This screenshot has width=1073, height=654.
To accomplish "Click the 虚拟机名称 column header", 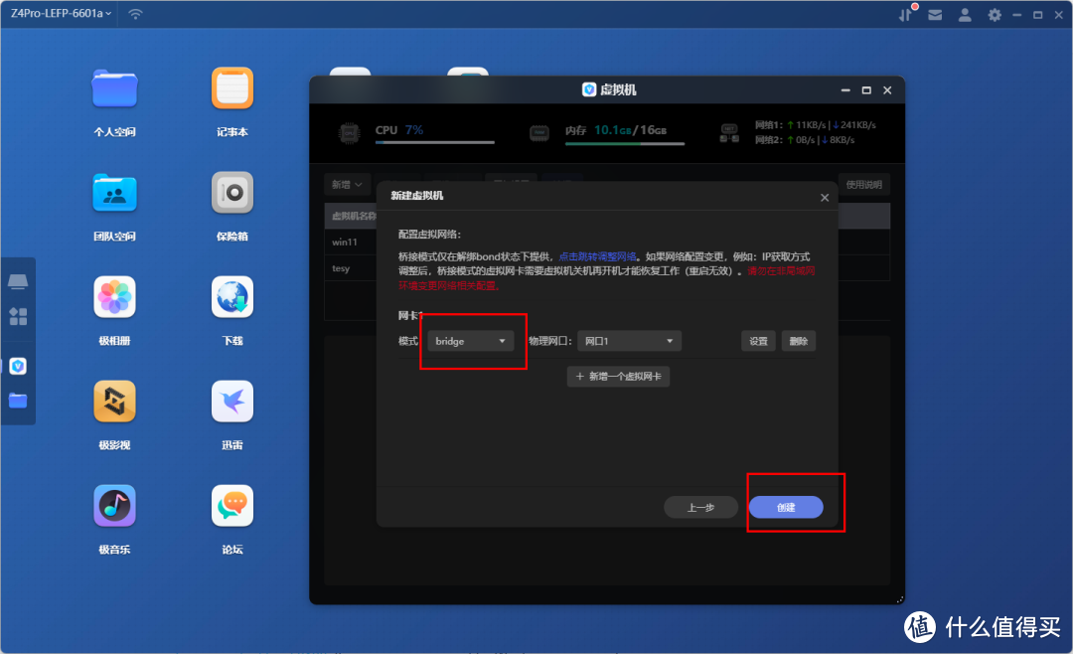I will (354, 217).
